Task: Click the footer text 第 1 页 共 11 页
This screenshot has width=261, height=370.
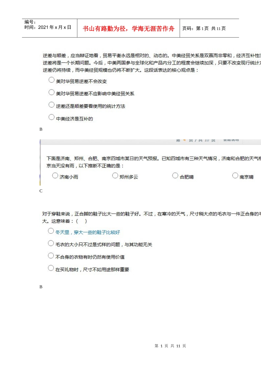Action: pyautogui.click(x=170, y=346)
